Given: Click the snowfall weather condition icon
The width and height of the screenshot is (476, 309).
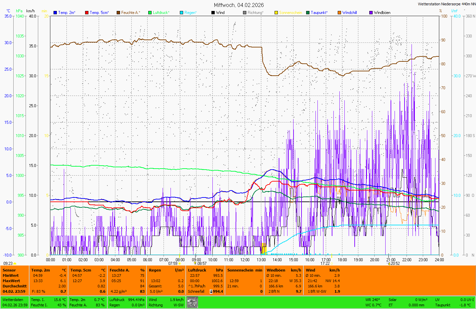Looking at the screenshot, I should click(192, 302).
